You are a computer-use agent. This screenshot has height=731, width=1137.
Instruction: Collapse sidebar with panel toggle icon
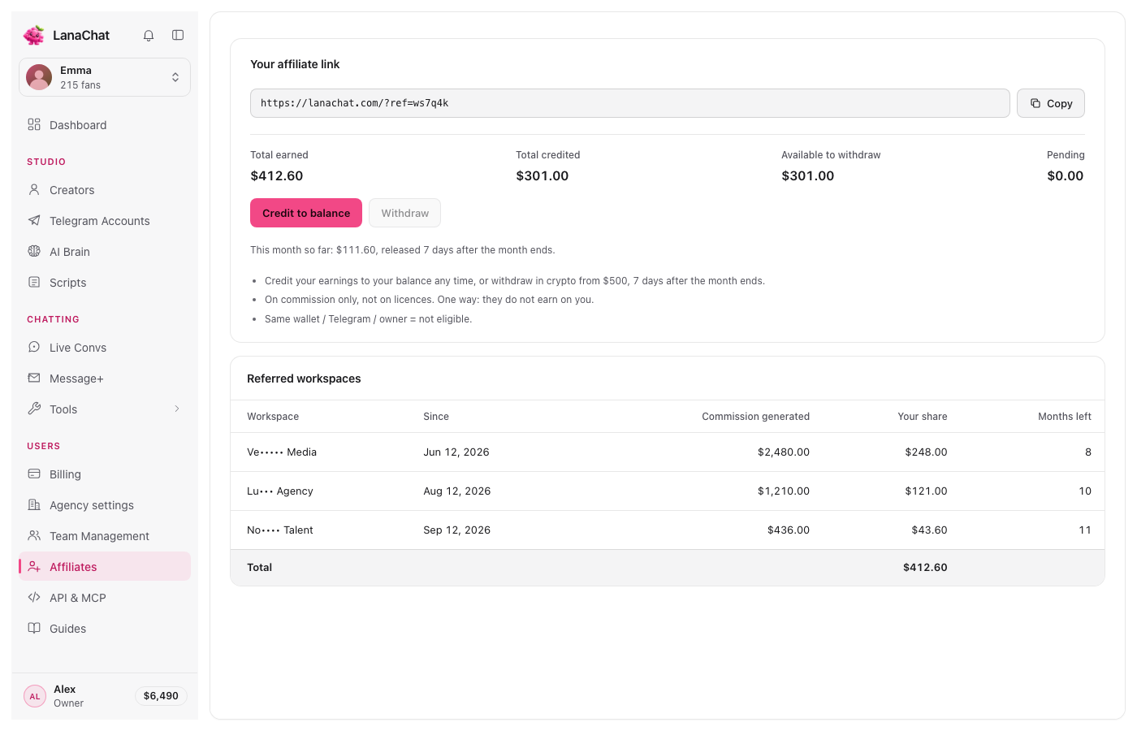tap(178, 35)
